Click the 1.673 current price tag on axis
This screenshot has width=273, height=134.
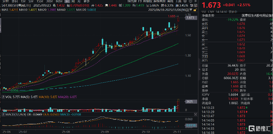(x=190, y=18)
